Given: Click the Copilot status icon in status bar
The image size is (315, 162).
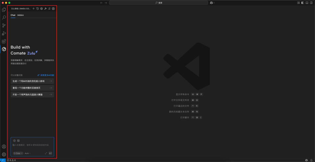Looking at the screenshot, I should (x=306, y=160).
